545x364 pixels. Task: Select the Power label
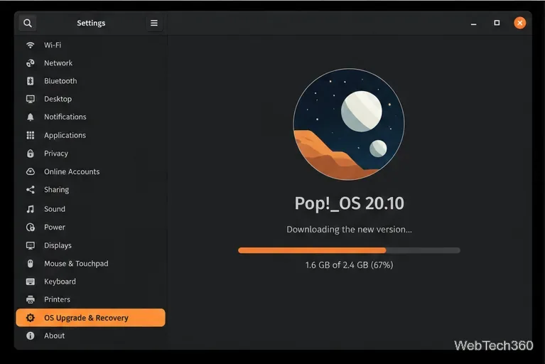point(55,227)
